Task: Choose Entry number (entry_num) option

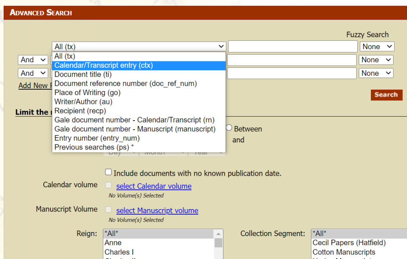Action: click(x=97, y=138)
